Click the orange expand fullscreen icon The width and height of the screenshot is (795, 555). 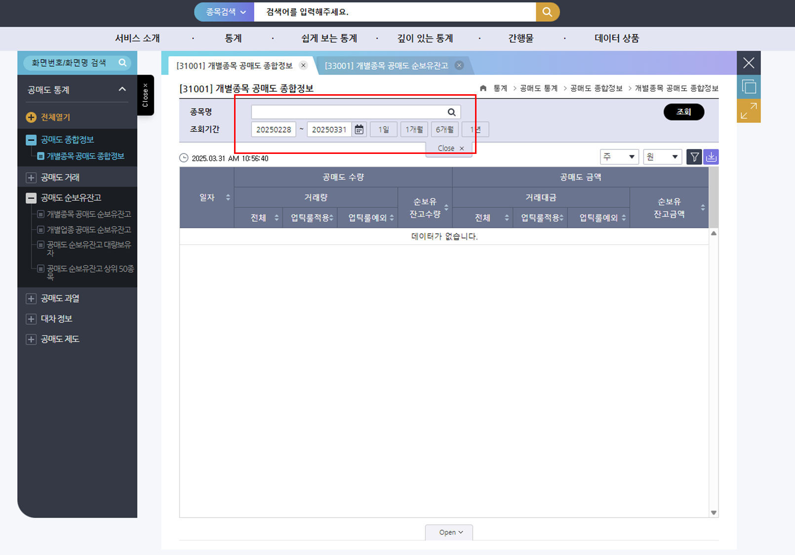[749, 111]
